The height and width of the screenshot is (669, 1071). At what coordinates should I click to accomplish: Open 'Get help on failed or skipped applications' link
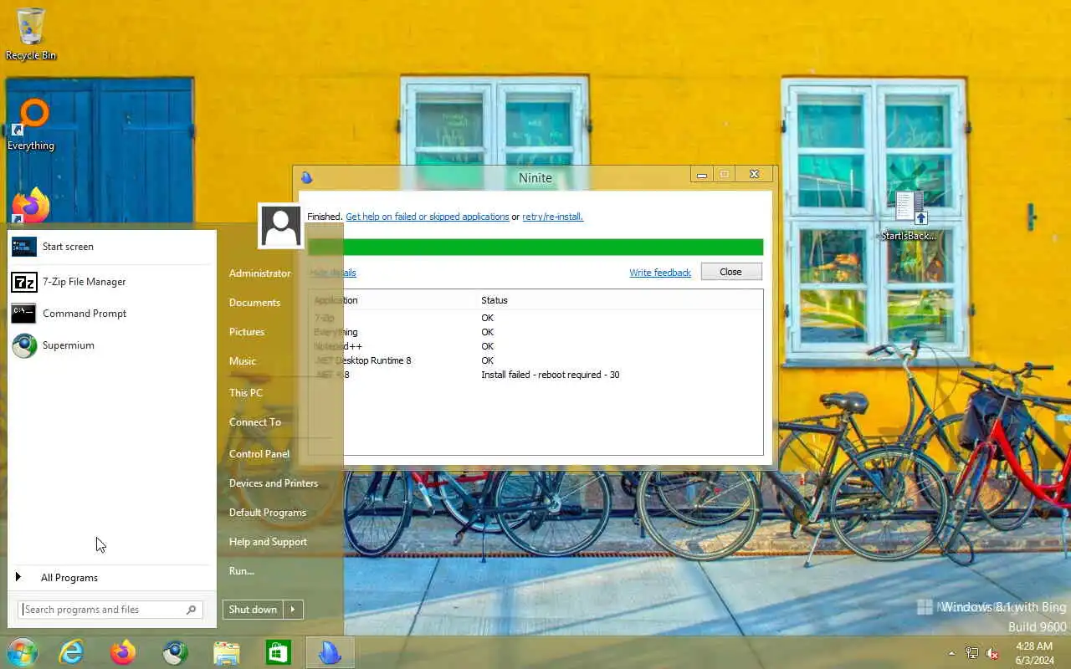click(x=428, y=217)
